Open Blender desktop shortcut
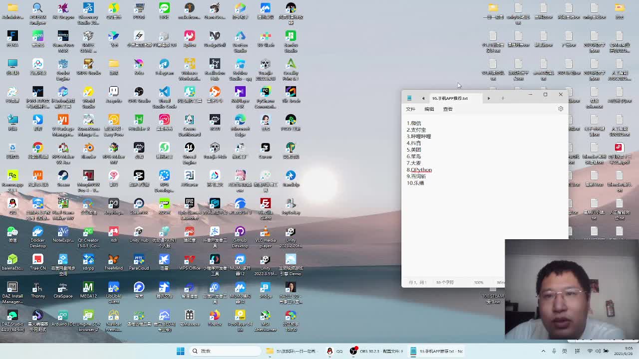This screenshot has height=359, width=639. tap(88, 151)
